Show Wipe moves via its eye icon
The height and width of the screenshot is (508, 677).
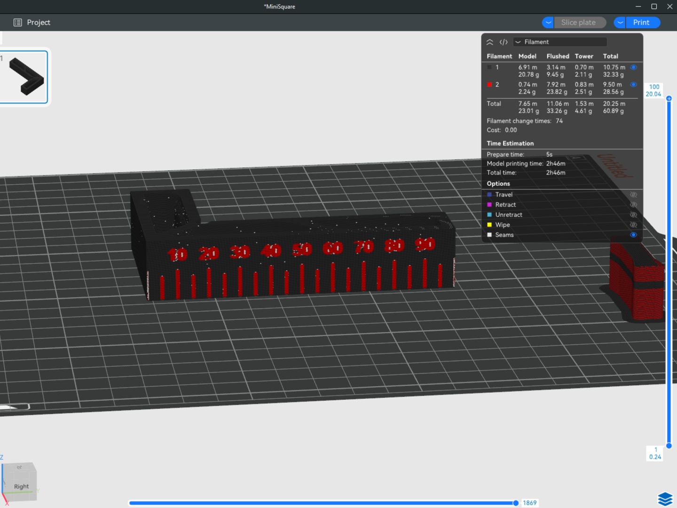coord(633,225)
